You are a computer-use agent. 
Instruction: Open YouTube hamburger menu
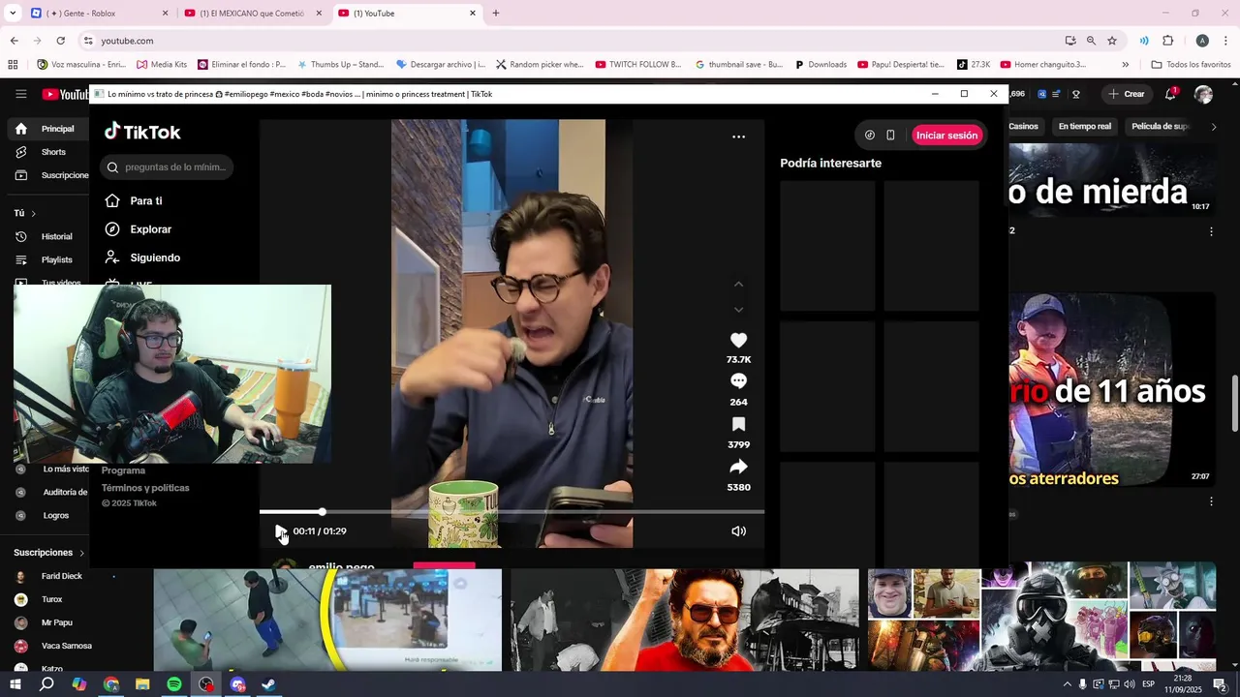click(x=20, y=94)
